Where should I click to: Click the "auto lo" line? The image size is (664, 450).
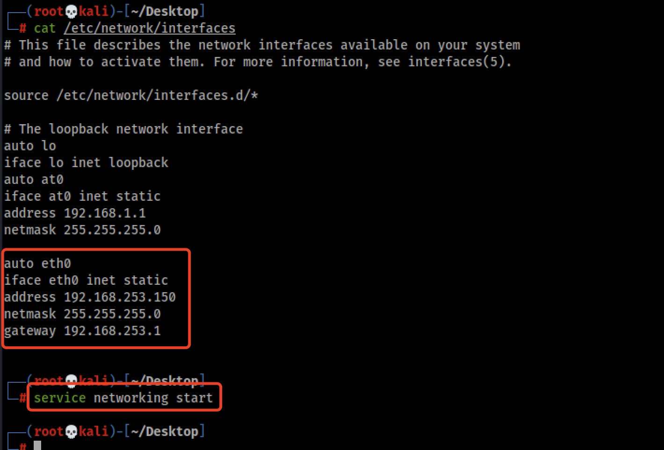coord(30,146)
